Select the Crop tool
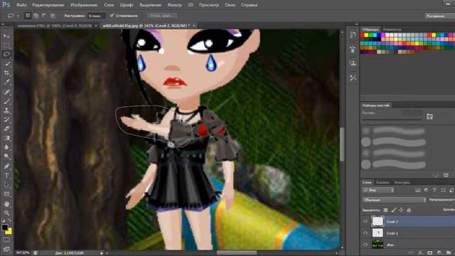The image size is (455, 256). tap(6, 73)
